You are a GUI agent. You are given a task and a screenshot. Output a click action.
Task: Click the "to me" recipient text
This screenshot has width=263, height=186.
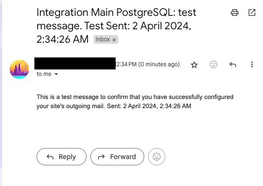(44, 74)
